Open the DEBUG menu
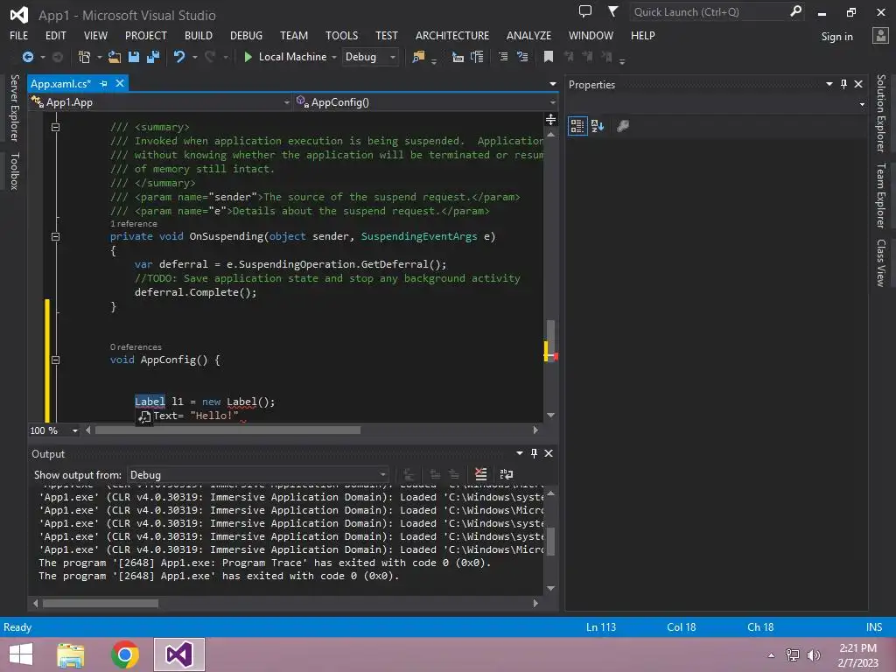 (x=246, y=35)
